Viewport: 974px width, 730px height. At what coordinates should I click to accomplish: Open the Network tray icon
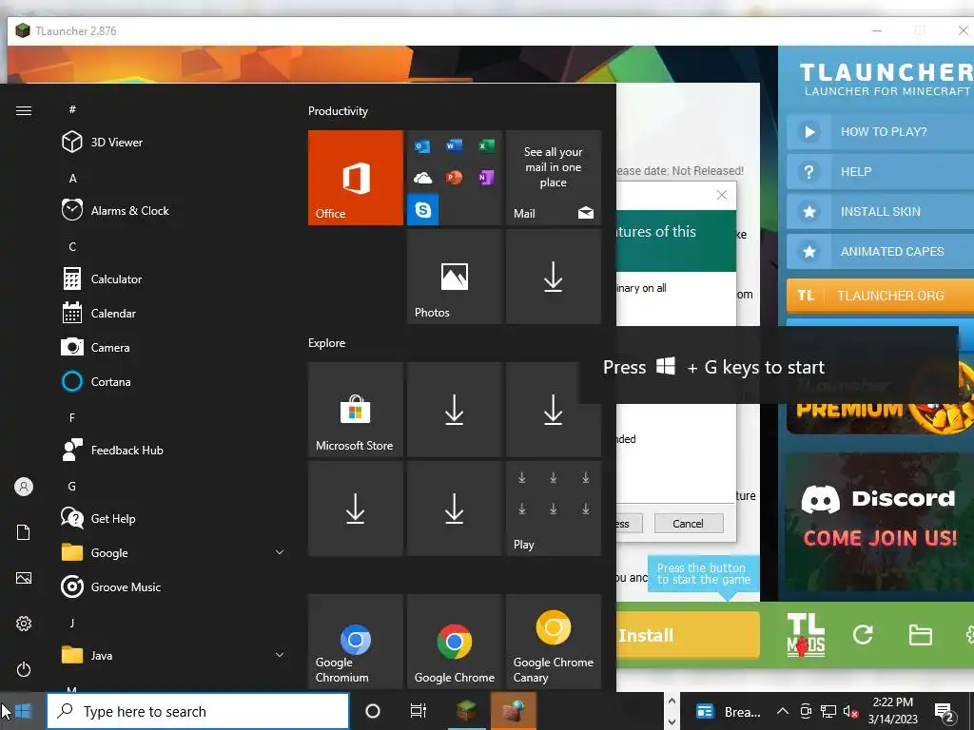coord(828,711)
